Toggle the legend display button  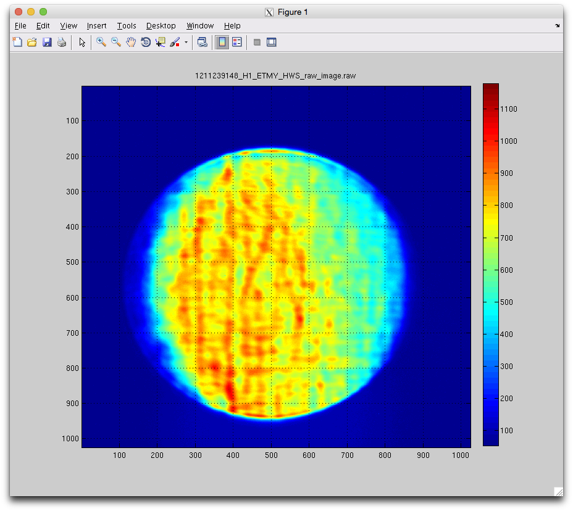pos(237,43)
